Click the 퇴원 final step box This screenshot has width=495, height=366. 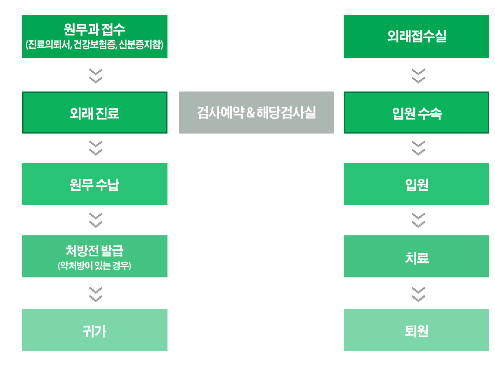click(x=417, y=330)
